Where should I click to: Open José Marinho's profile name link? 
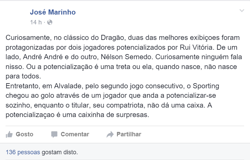53,13
